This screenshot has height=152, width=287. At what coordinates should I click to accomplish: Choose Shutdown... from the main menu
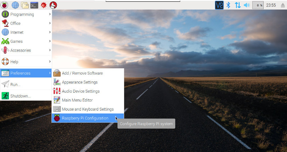click(x=26, y=96)
